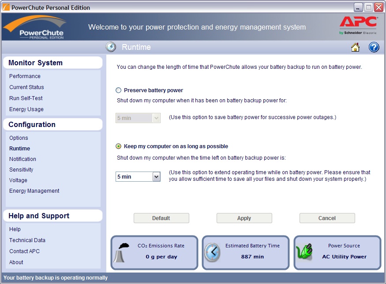
Task: View Technical Data
Action: click(x=27, y=240)
